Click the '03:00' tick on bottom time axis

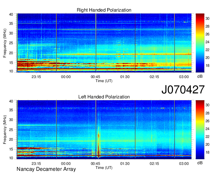(x=184, y=164)
